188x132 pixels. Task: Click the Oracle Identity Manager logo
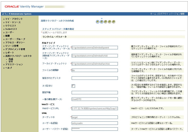click(x=24, y=6)
